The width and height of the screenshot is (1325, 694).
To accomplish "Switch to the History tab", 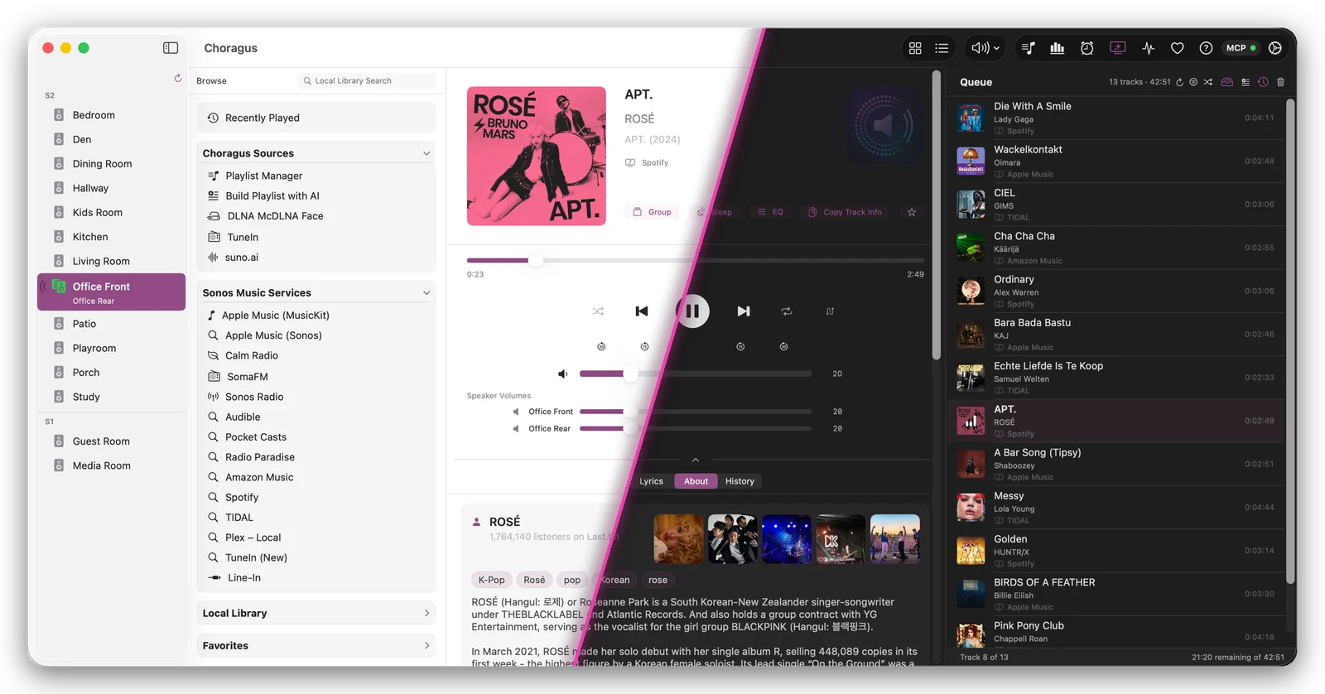I will 740,481.
